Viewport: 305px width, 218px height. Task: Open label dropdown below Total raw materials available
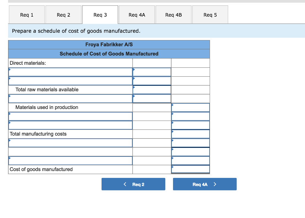[x=70, y=99]
